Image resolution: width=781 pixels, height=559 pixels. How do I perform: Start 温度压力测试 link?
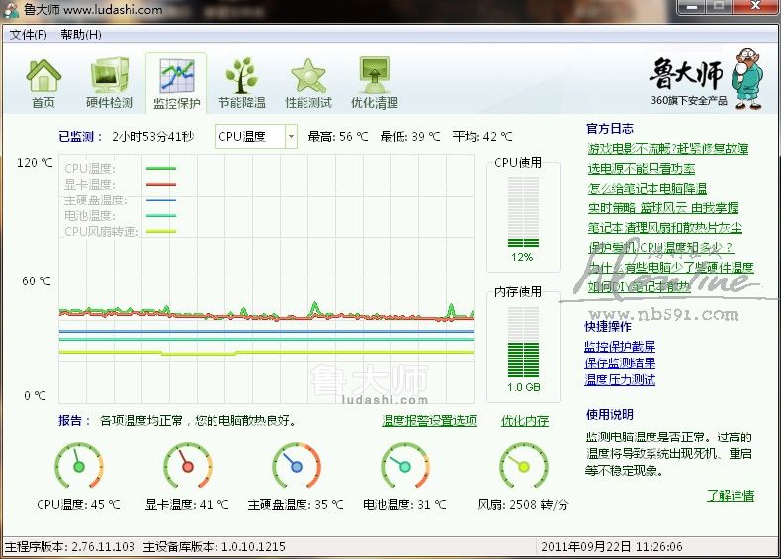click(x=620, y=380)
